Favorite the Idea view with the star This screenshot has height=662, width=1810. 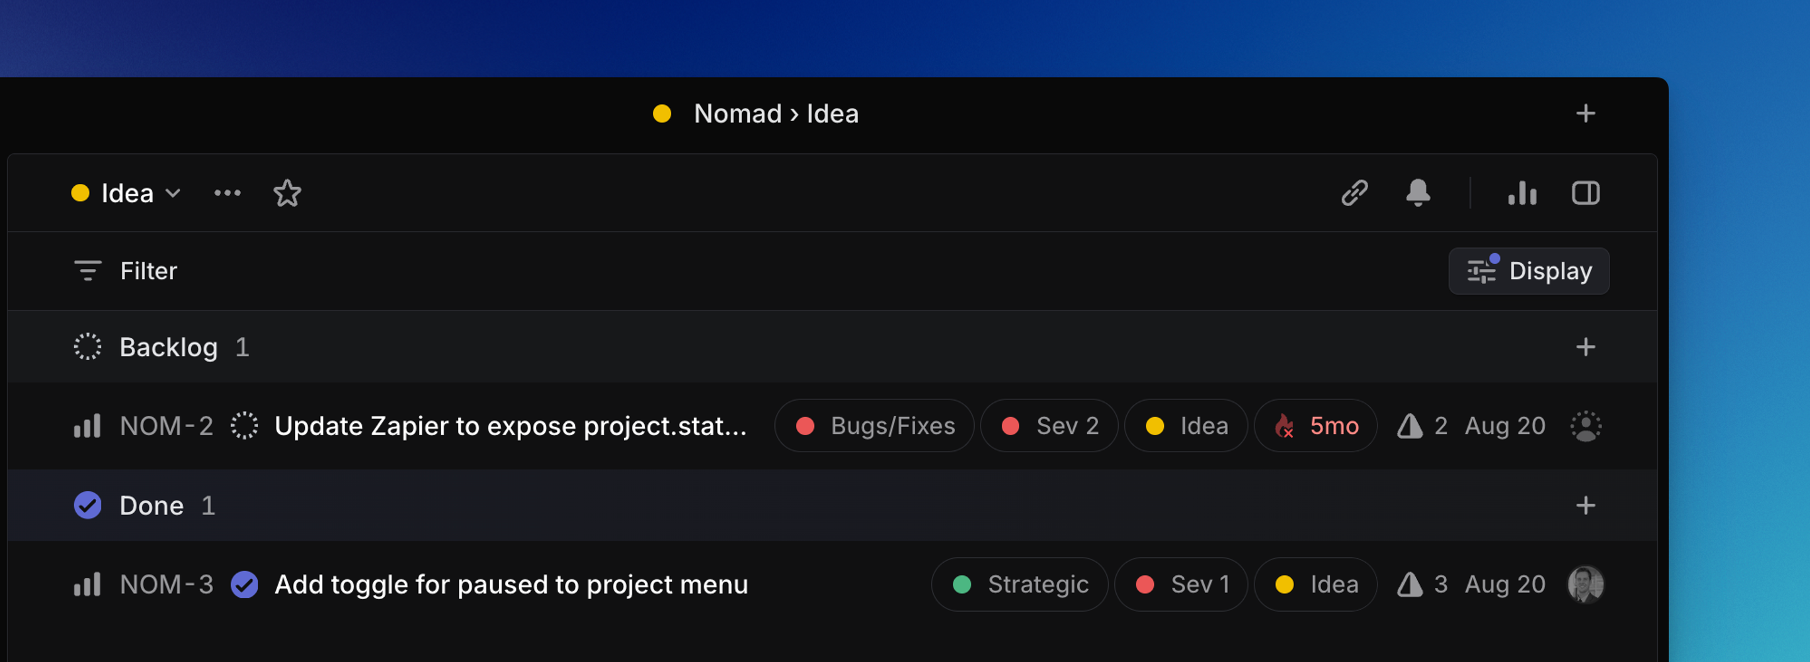pyautogui.click(x=287, y=193)
